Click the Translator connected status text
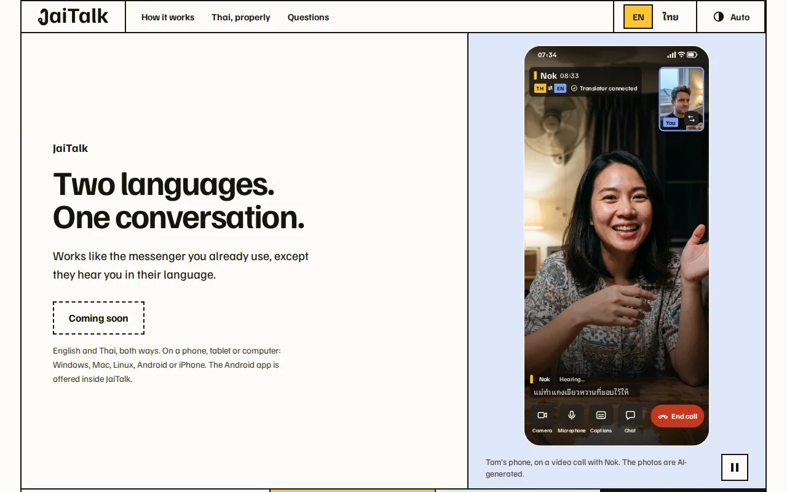This screenshot has width=787, height=492. tap(608, 89)
